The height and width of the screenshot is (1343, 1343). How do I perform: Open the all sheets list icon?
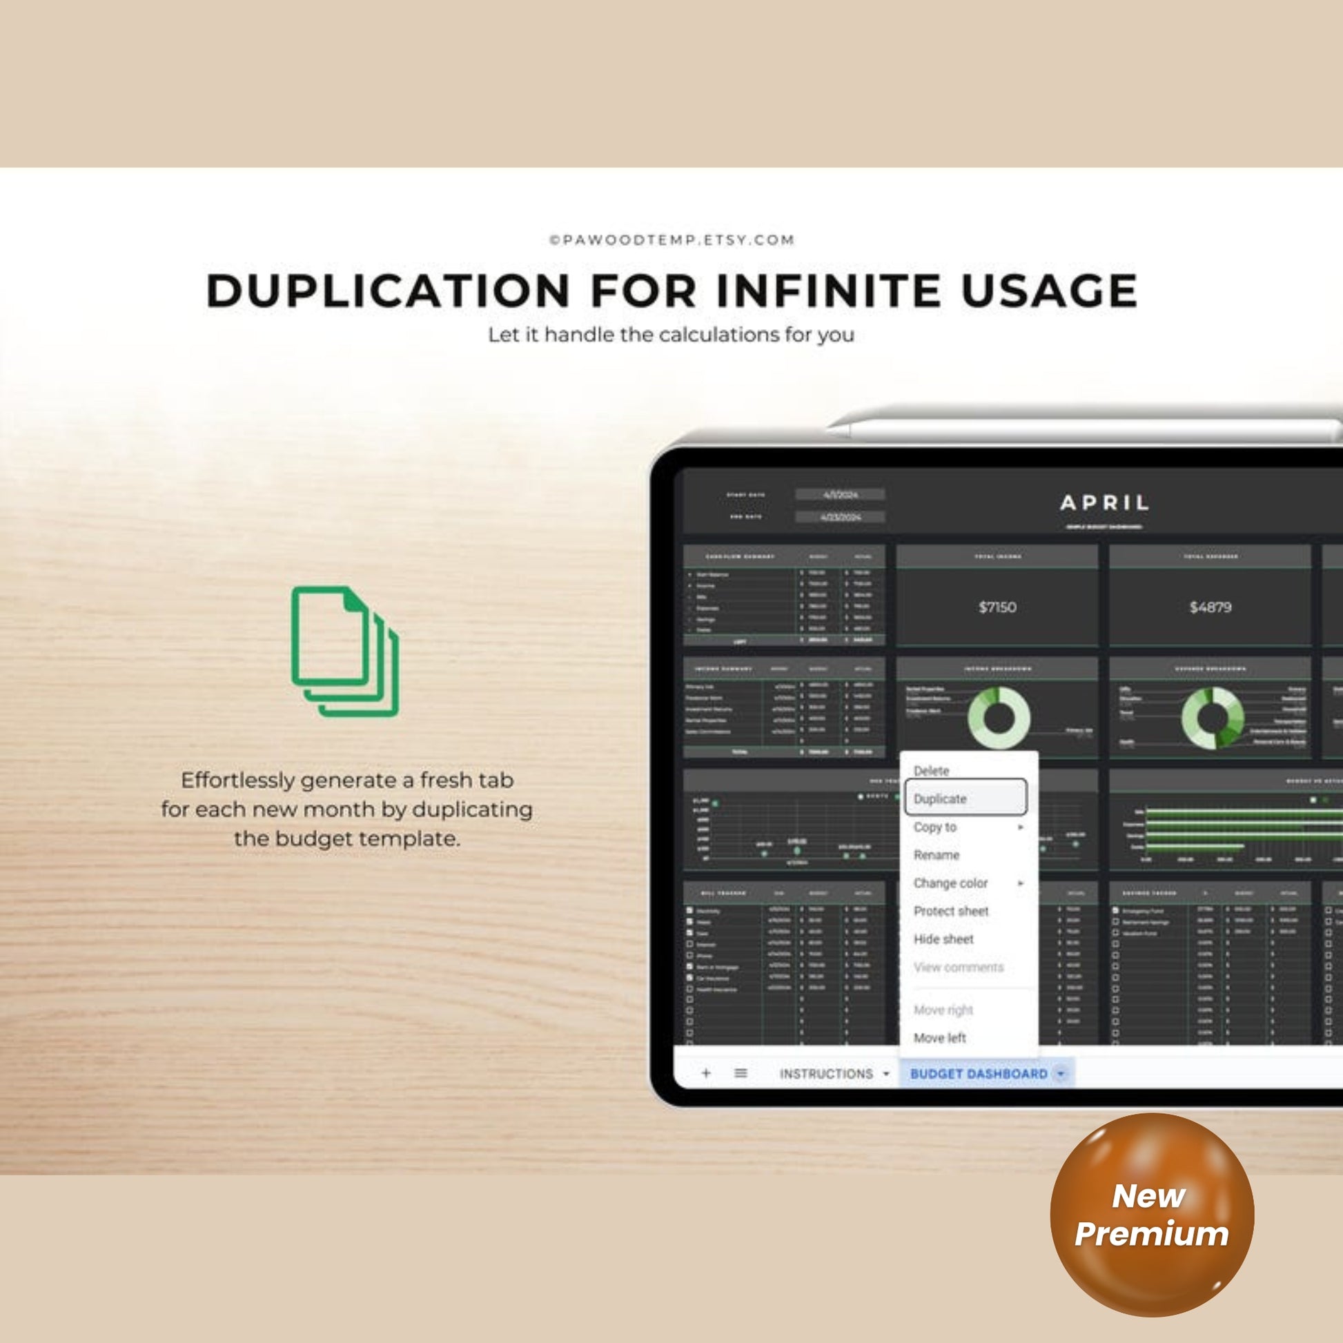[741, 1073]
